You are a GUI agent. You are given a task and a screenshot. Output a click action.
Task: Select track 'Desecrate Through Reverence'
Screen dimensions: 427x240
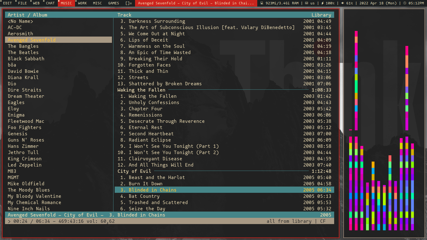click(x=224, y=121)
